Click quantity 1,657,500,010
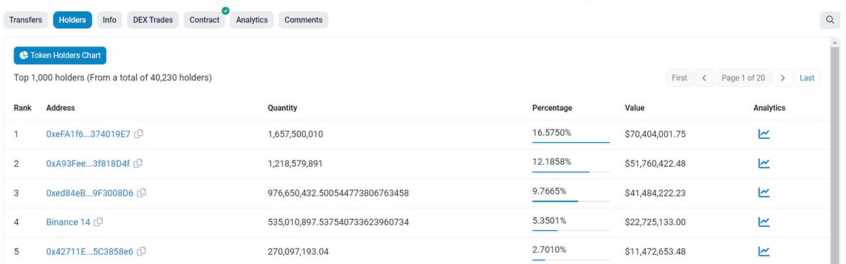Screen dimensions: 846x264 [295, 134]
